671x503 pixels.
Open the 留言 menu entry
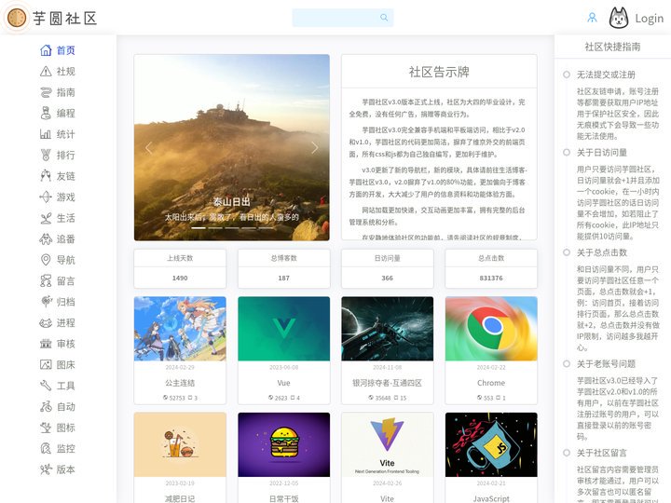66,281
